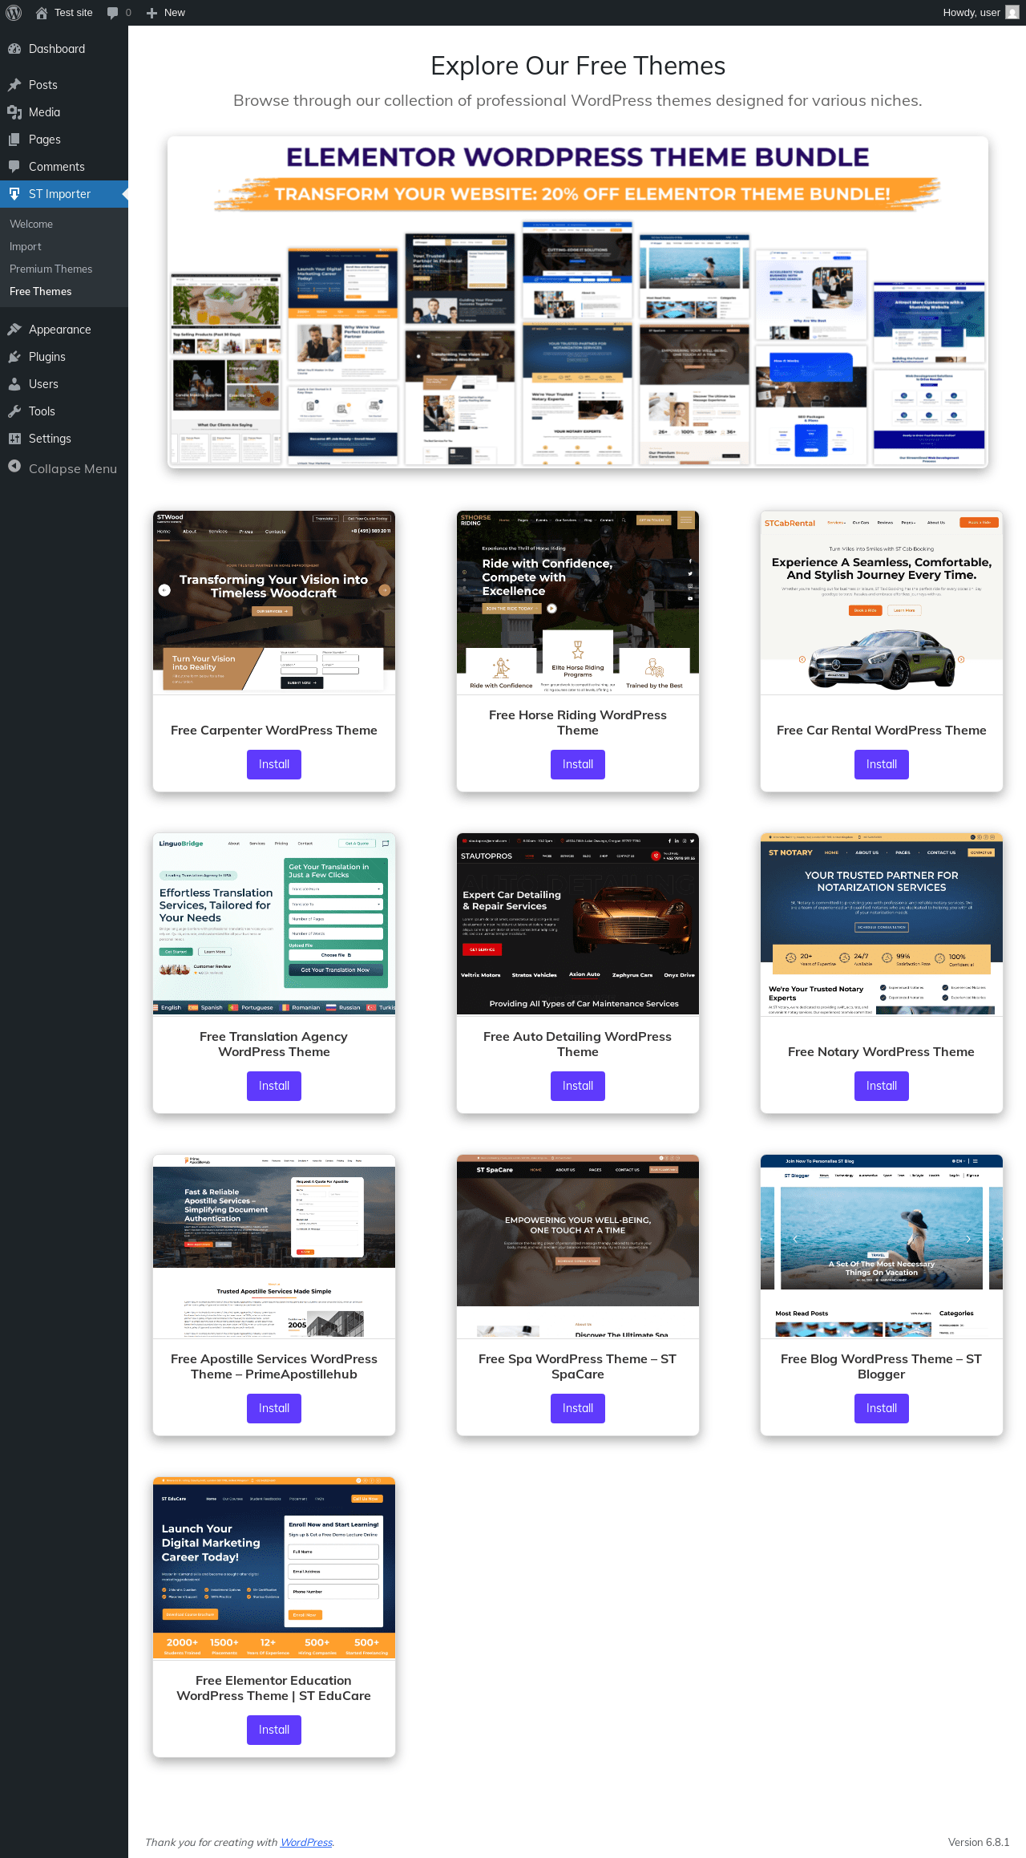The image size is (1026, 1858).
Task: Click the 'Free Notary WordPress Theme' title
Action: (x=882, y=1052)
